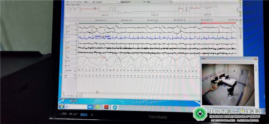Click the blue 搜索 search button
The image size is (269, 124).
click(x=90, y=107)
